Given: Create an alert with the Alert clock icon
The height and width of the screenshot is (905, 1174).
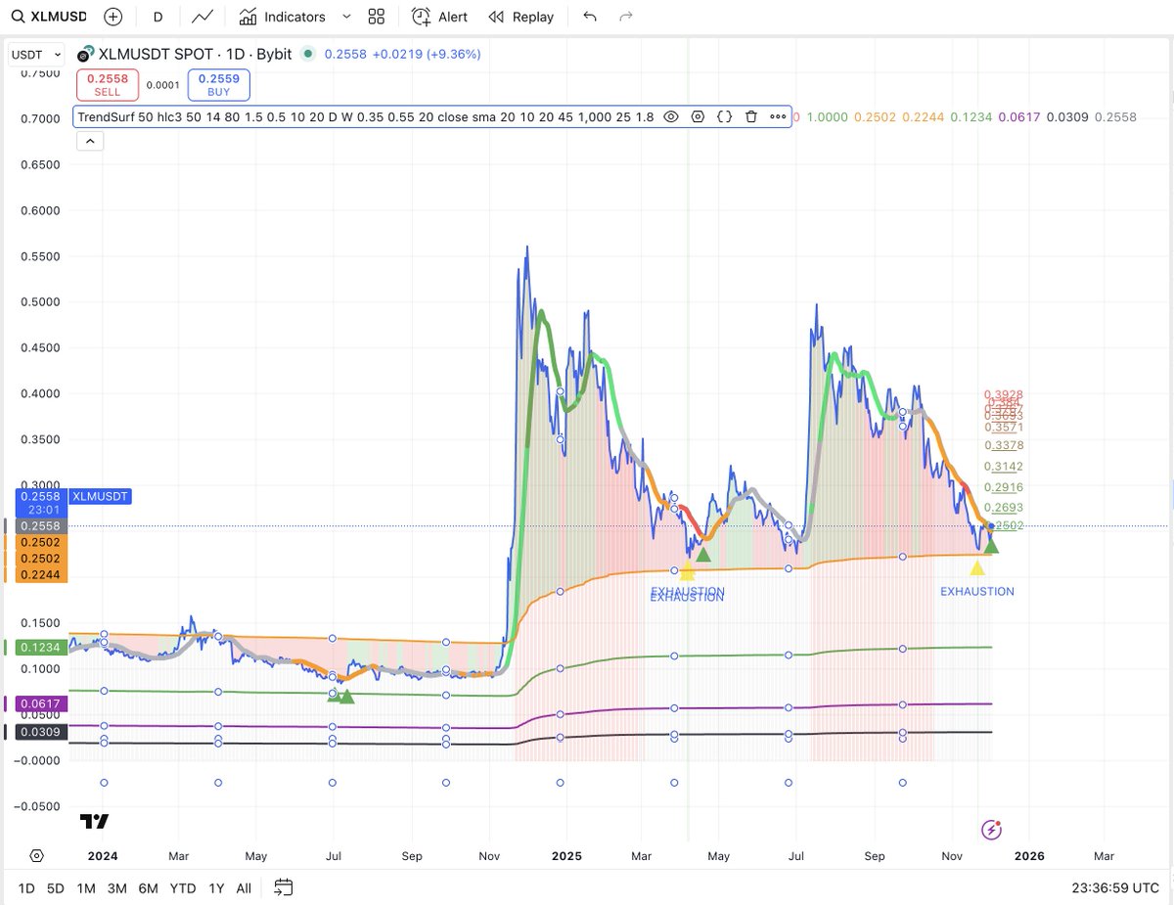Looking at the screenshot, I should tap(421, 17).
